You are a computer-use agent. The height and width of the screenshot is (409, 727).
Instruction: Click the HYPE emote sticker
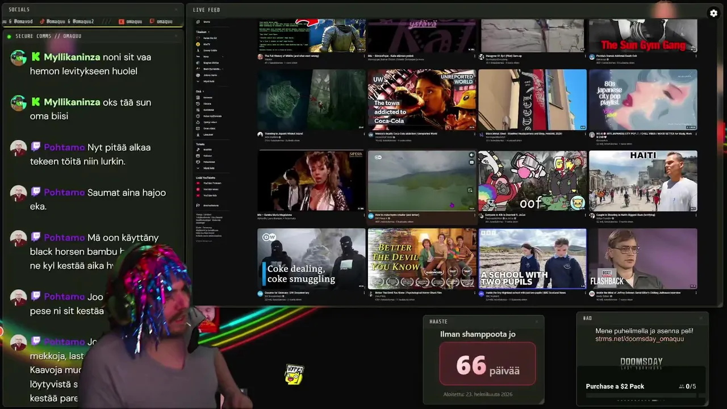point(294,374)
